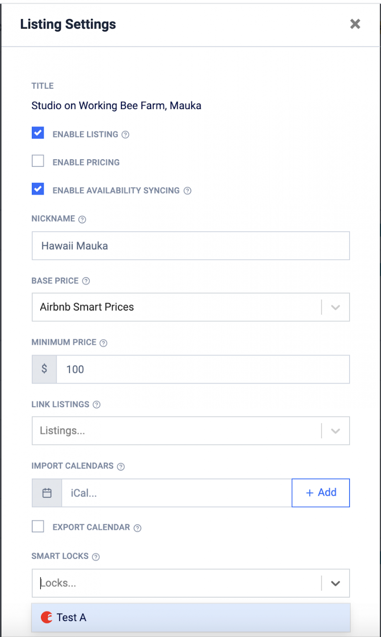Open the Base Price dropdown
381x637 pixels.
pos(335,307)
